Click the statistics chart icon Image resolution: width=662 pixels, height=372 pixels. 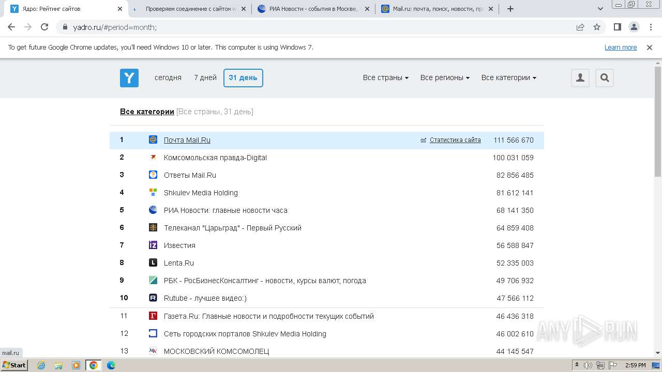point(424,140)
